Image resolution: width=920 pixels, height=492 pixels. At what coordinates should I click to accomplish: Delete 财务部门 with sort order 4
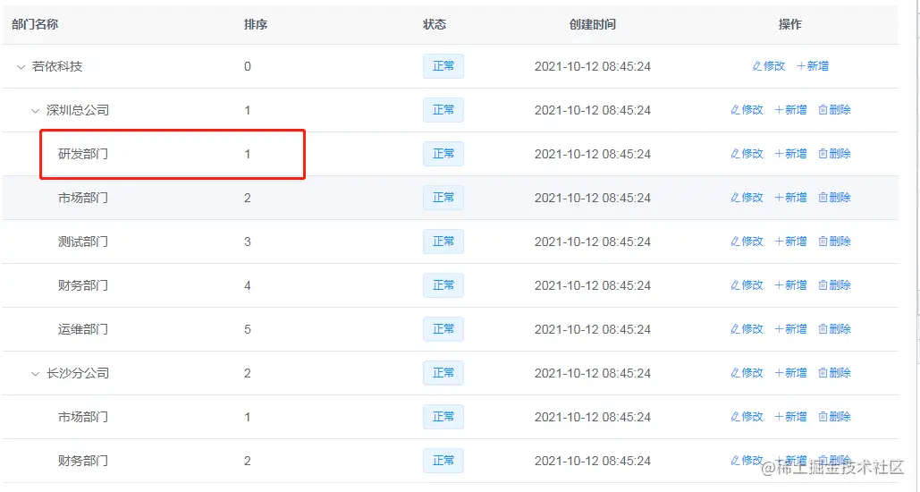coord(834,285)
